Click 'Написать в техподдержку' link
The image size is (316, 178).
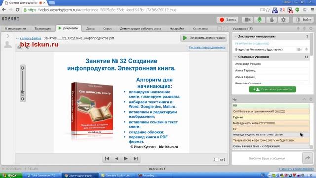click(296, 169)
